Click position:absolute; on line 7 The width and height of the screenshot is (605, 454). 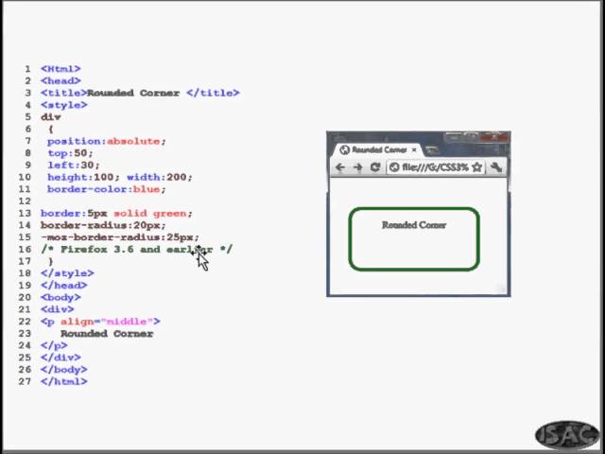107,141
